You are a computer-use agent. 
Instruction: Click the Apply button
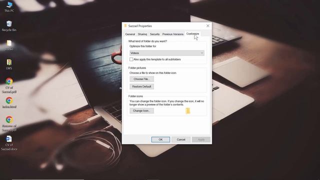(x=201, y=139)
